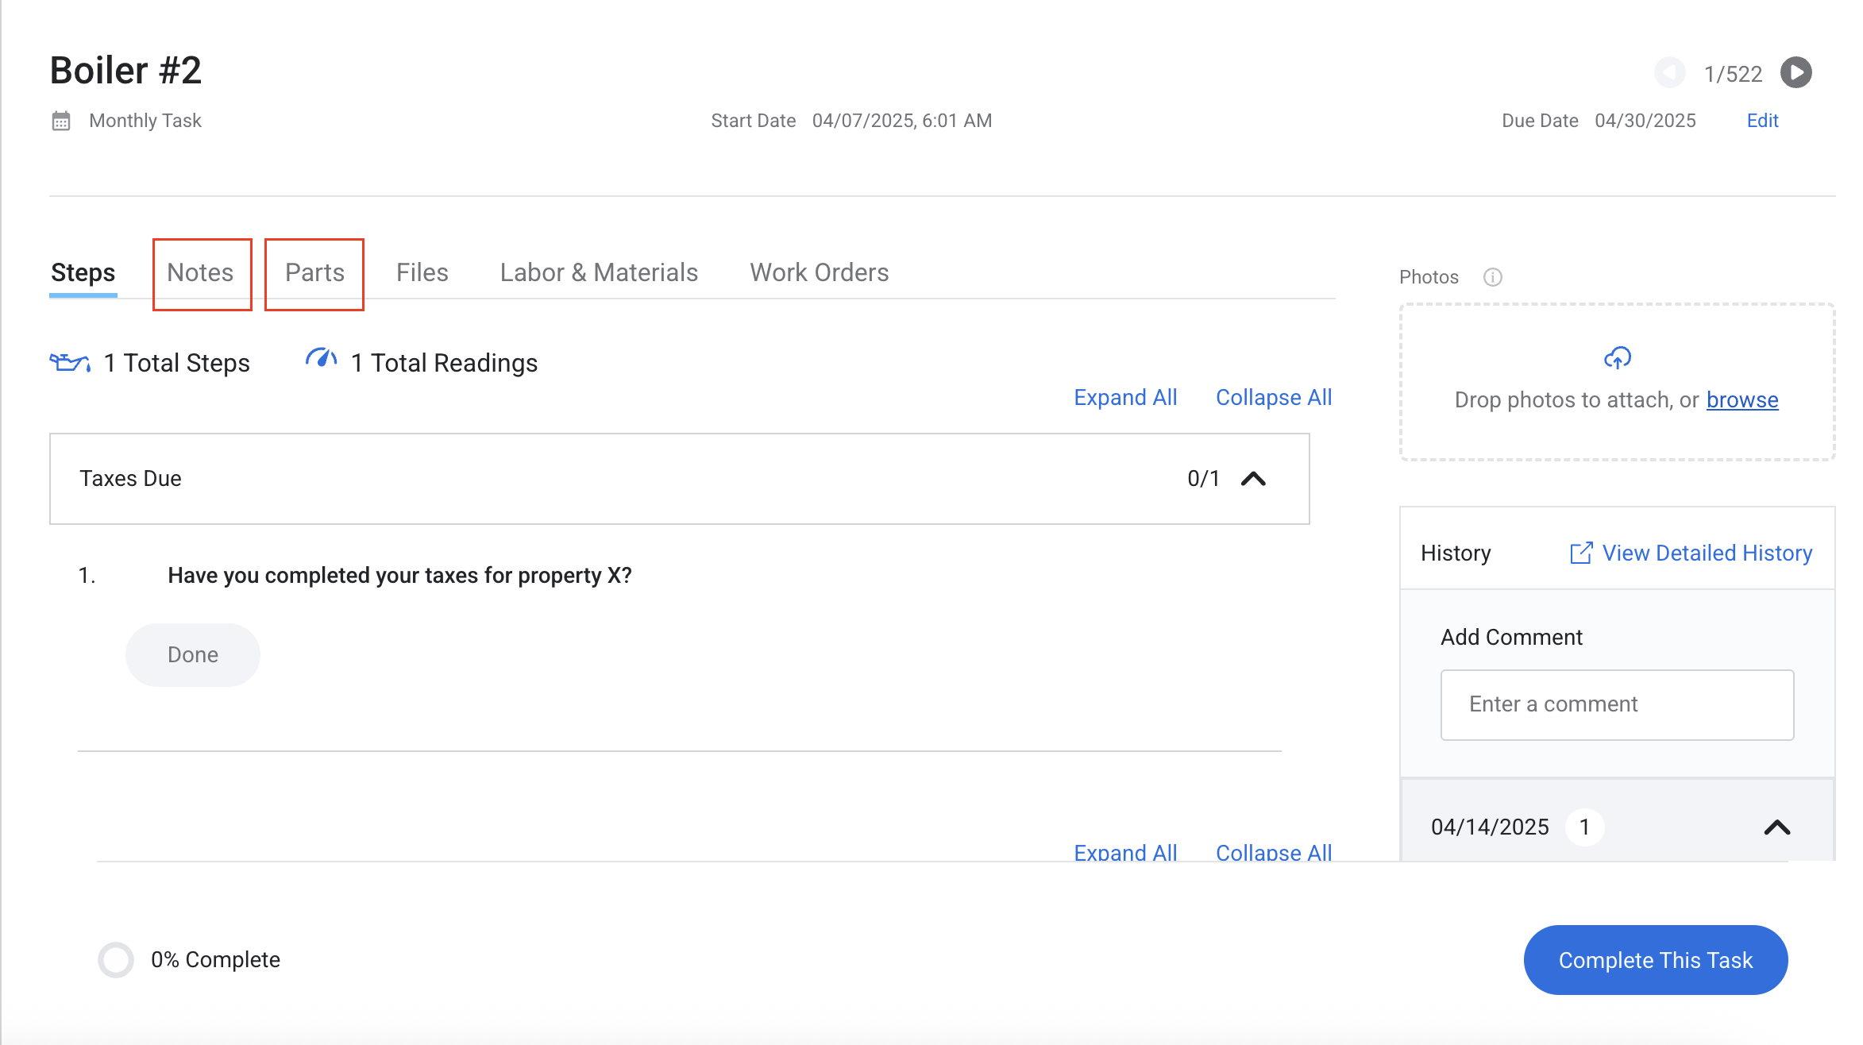Collapse the Taxes Due section chevron

(x=1253, y=479)
